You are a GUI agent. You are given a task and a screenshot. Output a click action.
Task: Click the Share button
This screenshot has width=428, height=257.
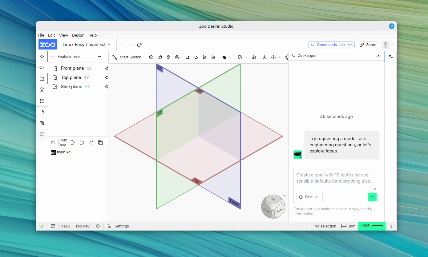click(368, 45)
